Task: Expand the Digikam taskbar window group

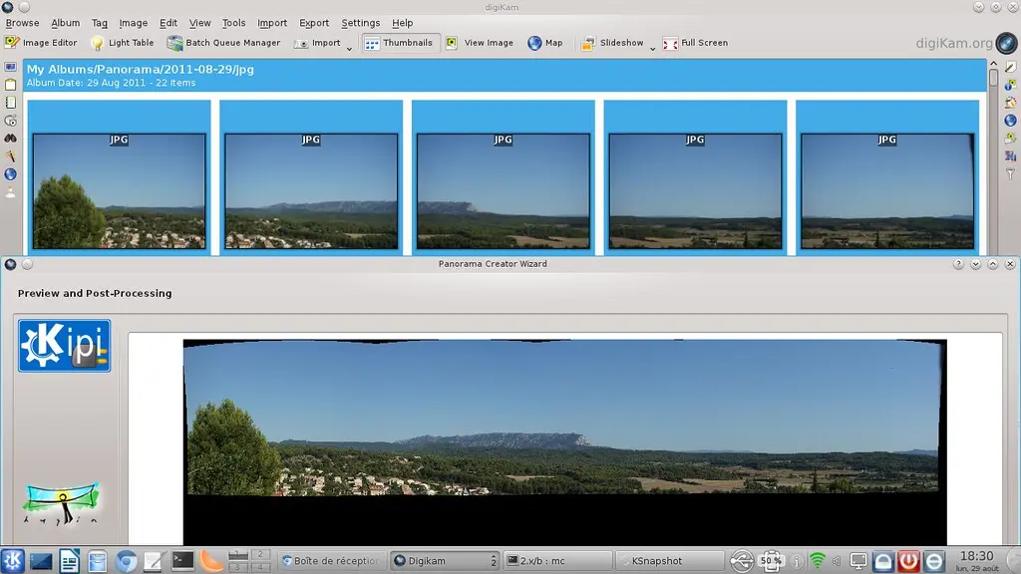Action: (x=494, y=561)
